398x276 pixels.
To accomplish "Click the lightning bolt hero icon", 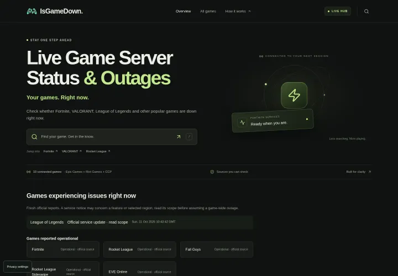I will click(x=294, y=95).
